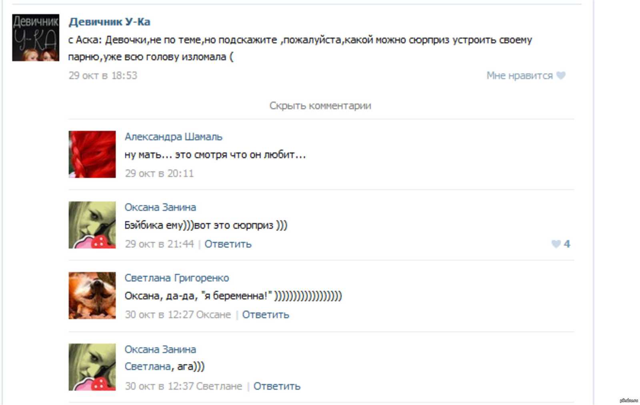
Task: Click Светлана Григоренко's fox avatar
Action: (x=92, y=295)
